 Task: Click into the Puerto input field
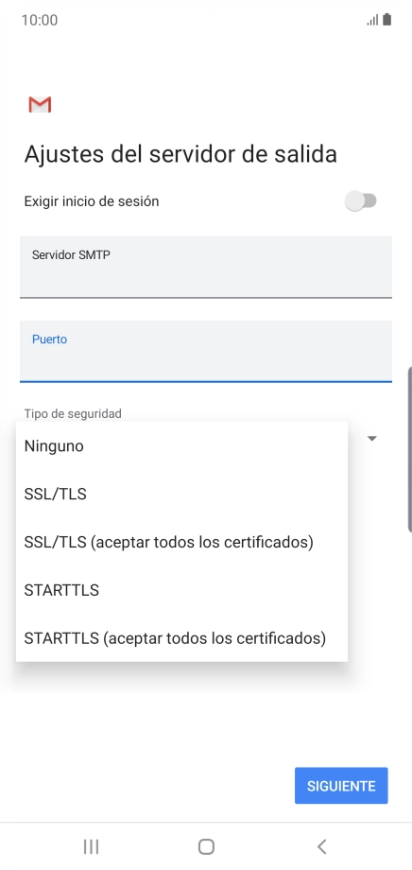(x=206, y=351)
